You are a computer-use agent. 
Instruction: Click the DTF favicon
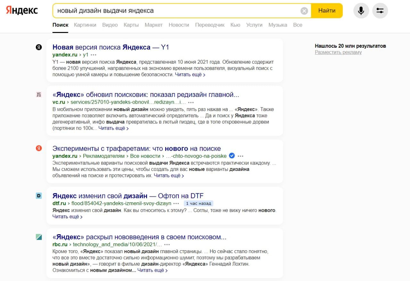tap(39, 196)
